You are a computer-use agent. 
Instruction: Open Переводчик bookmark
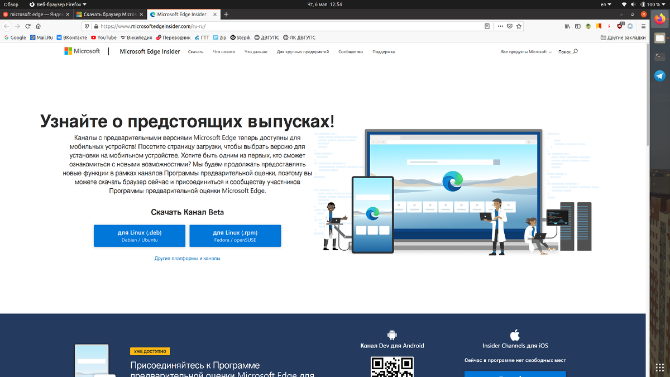click(x=173, y=37)
